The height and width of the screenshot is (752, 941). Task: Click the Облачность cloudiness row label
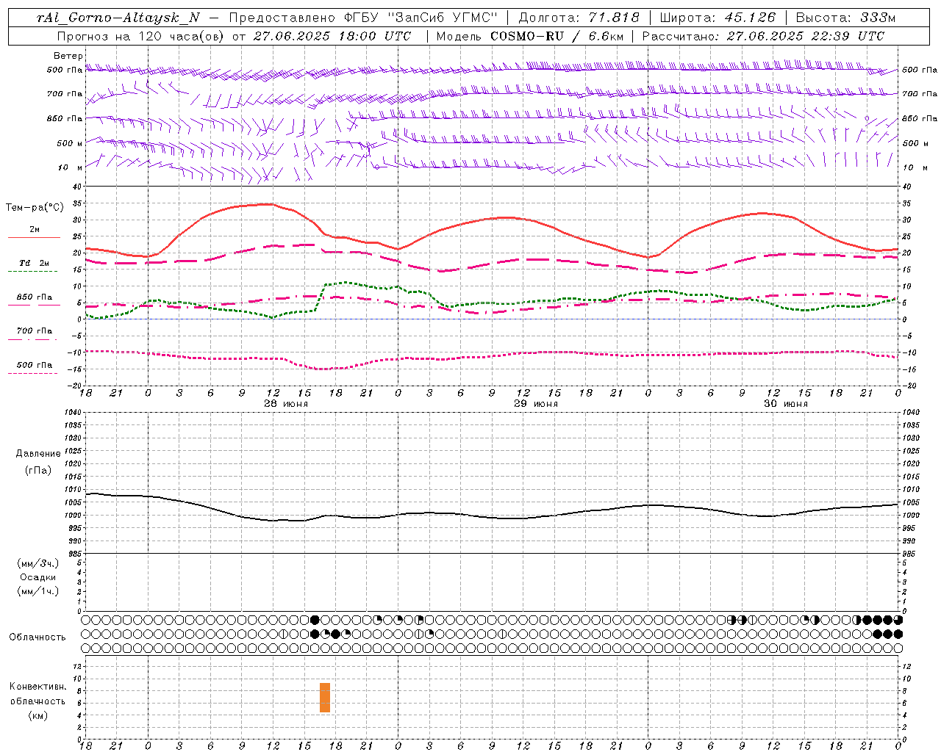pos(37,637)
